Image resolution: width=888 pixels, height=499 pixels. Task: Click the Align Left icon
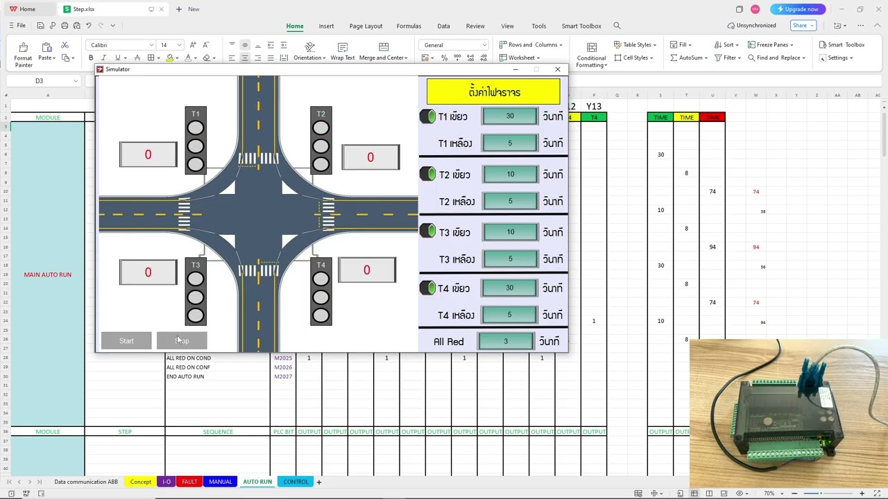coord(232,58)
